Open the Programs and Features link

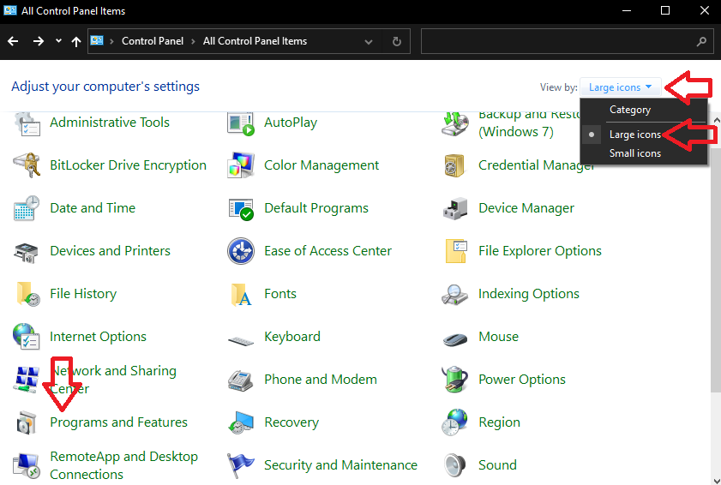118,422
